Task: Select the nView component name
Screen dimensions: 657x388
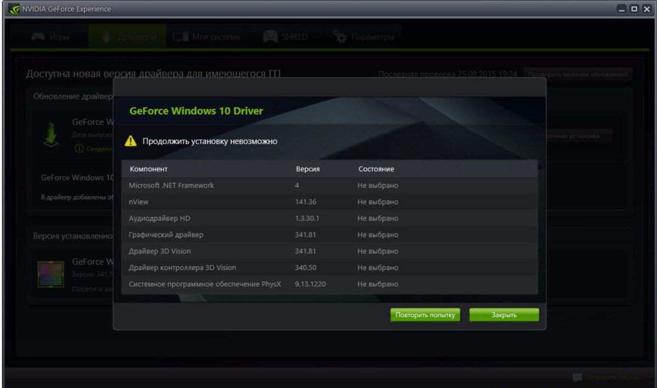Action: [139, 202]
